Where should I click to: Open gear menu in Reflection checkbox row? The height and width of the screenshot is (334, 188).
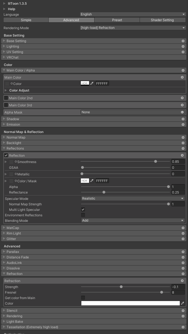(182, 156)
